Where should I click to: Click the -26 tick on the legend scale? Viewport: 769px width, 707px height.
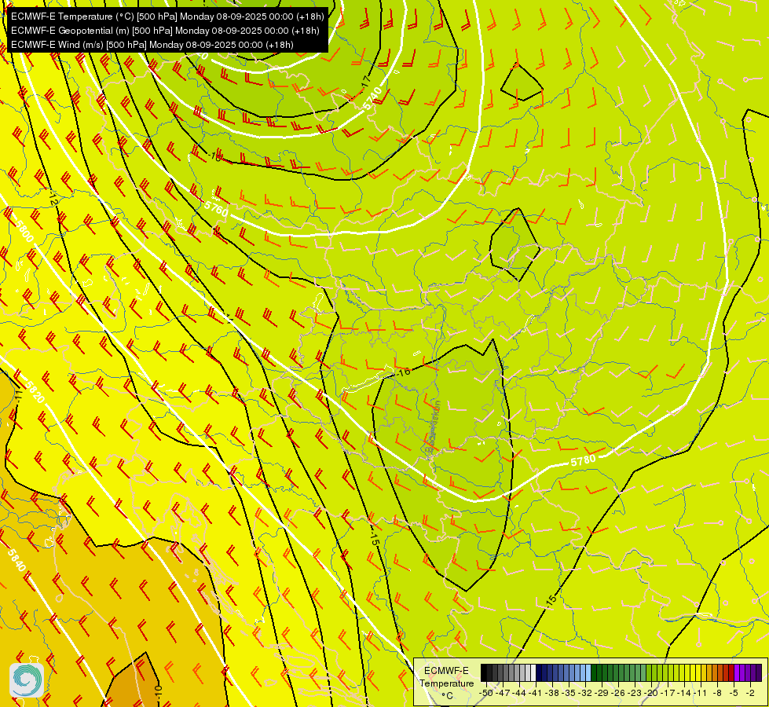coord(619,693)
